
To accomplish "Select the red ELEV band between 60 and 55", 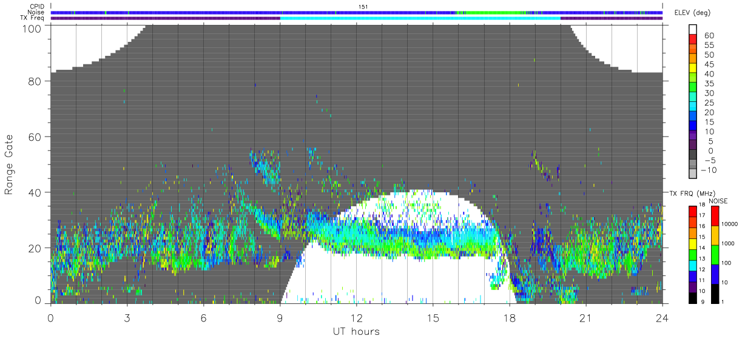I will [693, 40].
